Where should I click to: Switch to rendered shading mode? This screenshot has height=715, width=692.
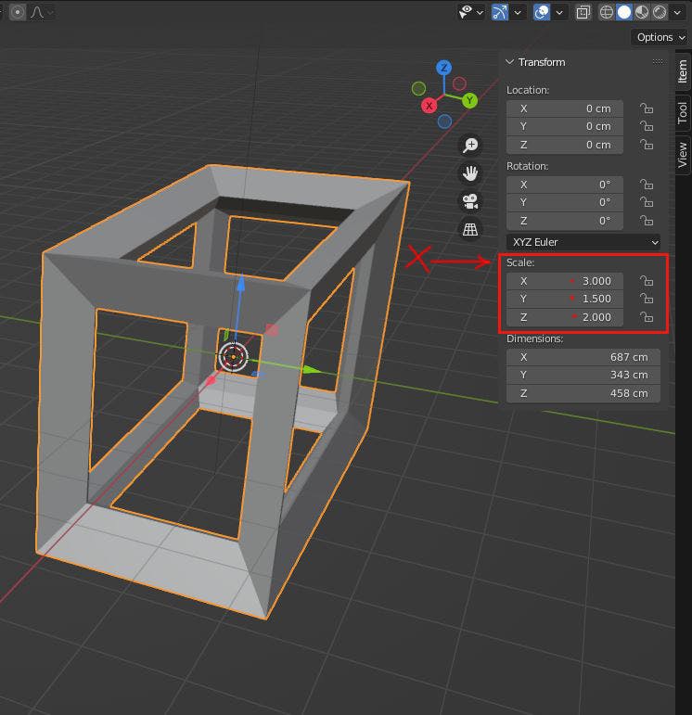[x=660, y=12]
